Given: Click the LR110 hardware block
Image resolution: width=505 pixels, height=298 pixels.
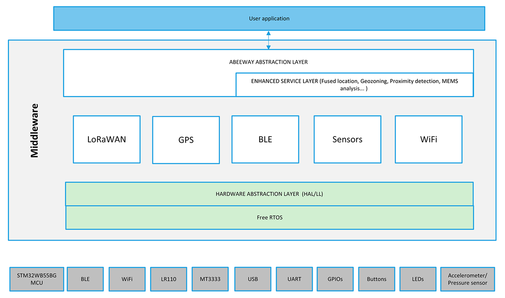Looking at the screenshot, I should (168, 279).
